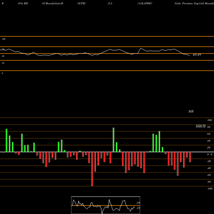This screenshot has width=214, height=214.
Task: Click the tallest red bar near -100
Action: pos(92,169)
